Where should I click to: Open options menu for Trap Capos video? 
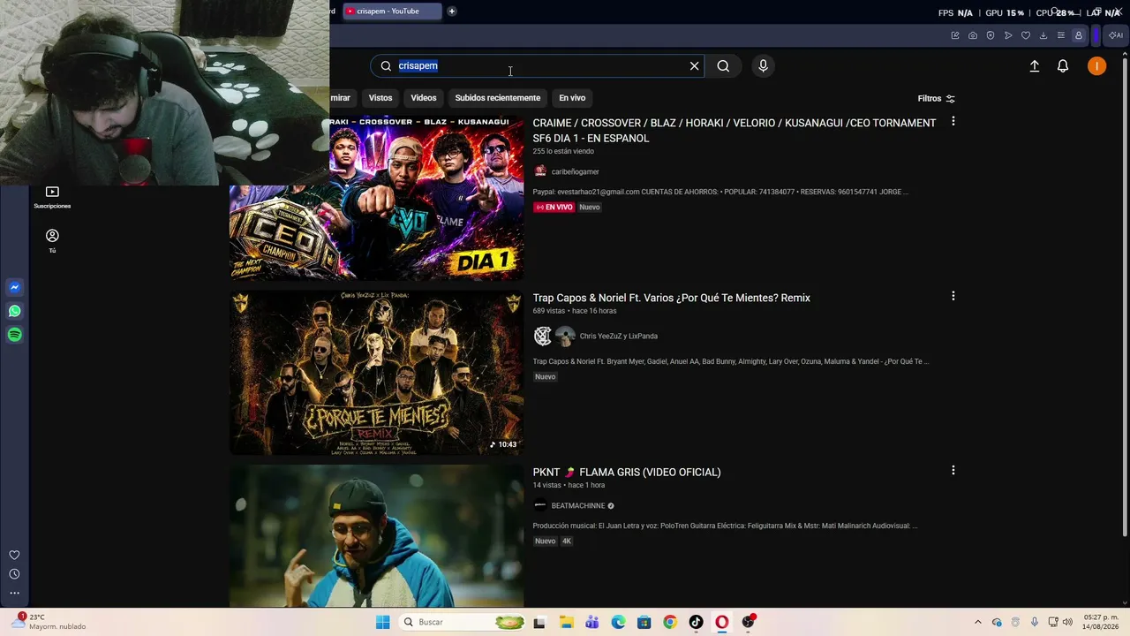coord(953,296)
